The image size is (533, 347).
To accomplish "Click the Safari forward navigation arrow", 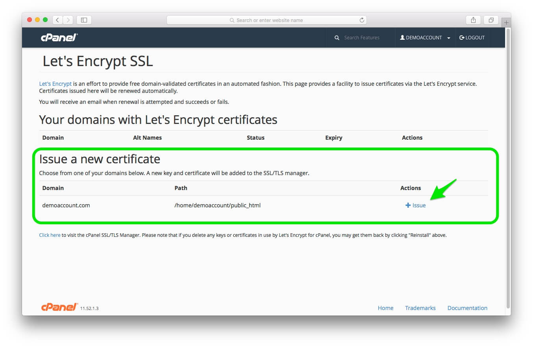I will point(68,20).
